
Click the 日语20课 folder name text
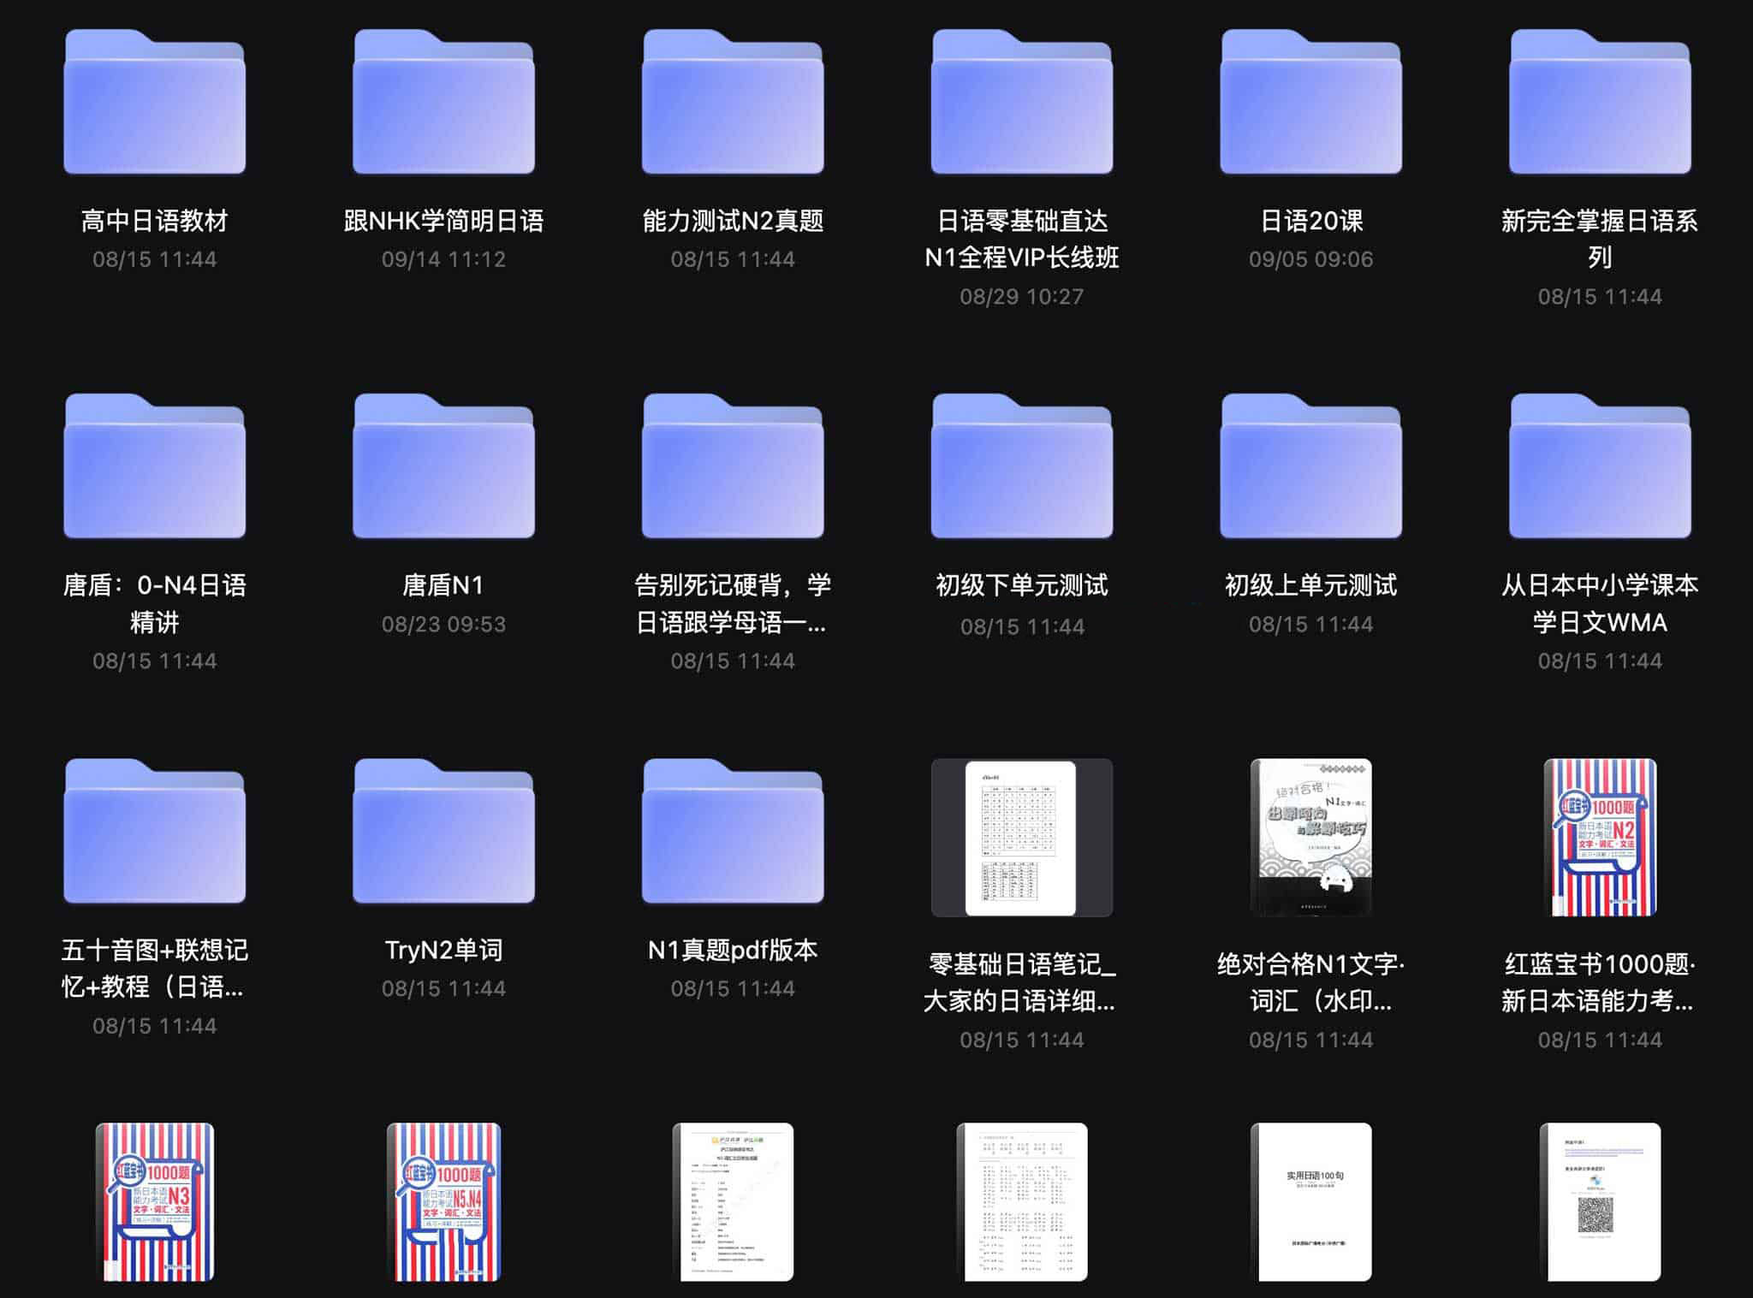click(x=1310, y=222)
